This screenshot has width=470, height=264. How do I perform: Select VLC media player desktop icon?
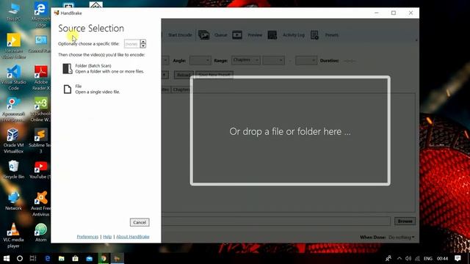[13, 235]
